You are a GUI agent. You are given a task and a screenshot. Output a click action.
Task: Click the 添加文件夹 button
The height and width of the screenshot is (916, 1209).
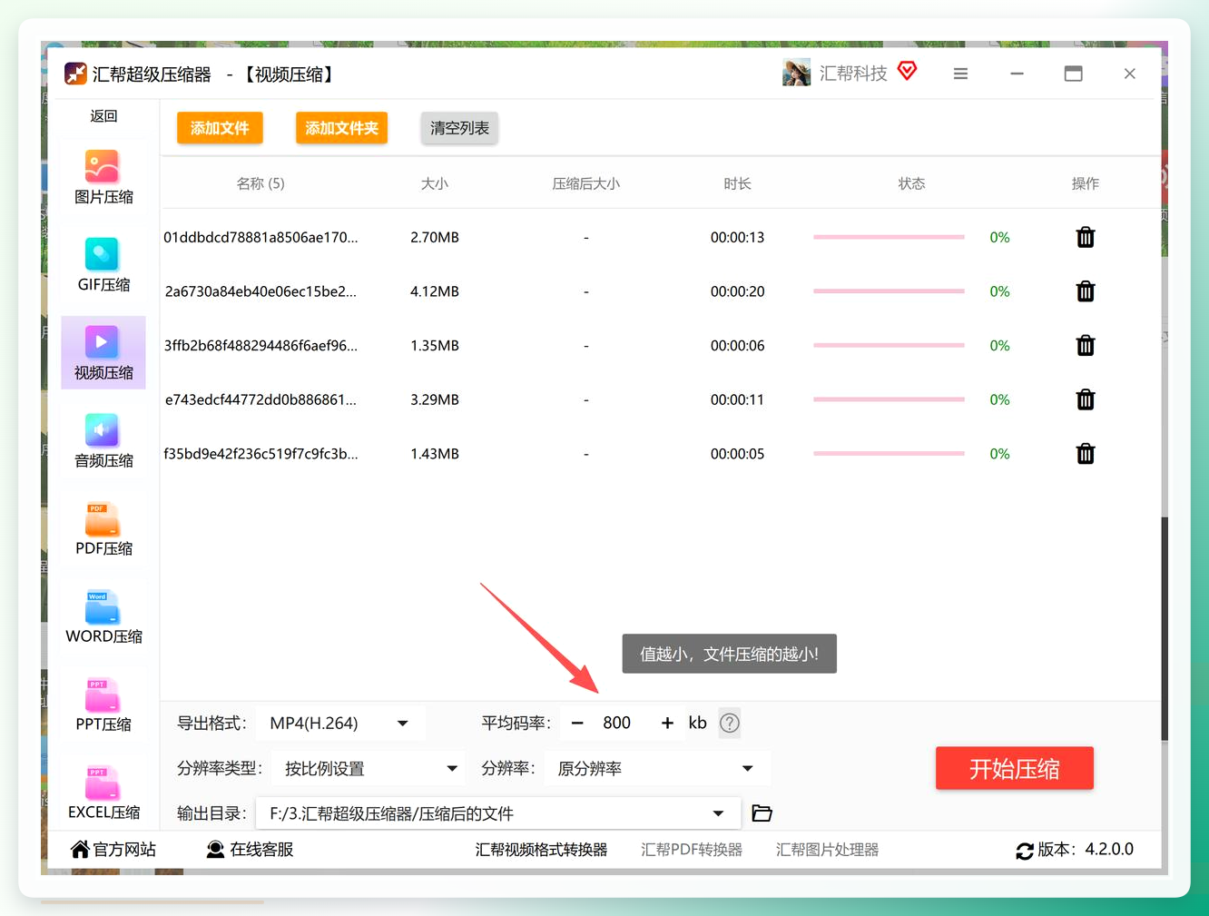pos(341,128)
